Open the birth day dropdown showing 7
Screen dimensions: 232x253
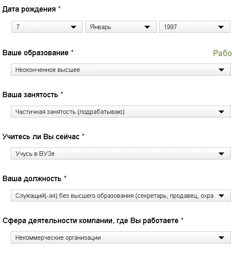click(x=47, y=27)
